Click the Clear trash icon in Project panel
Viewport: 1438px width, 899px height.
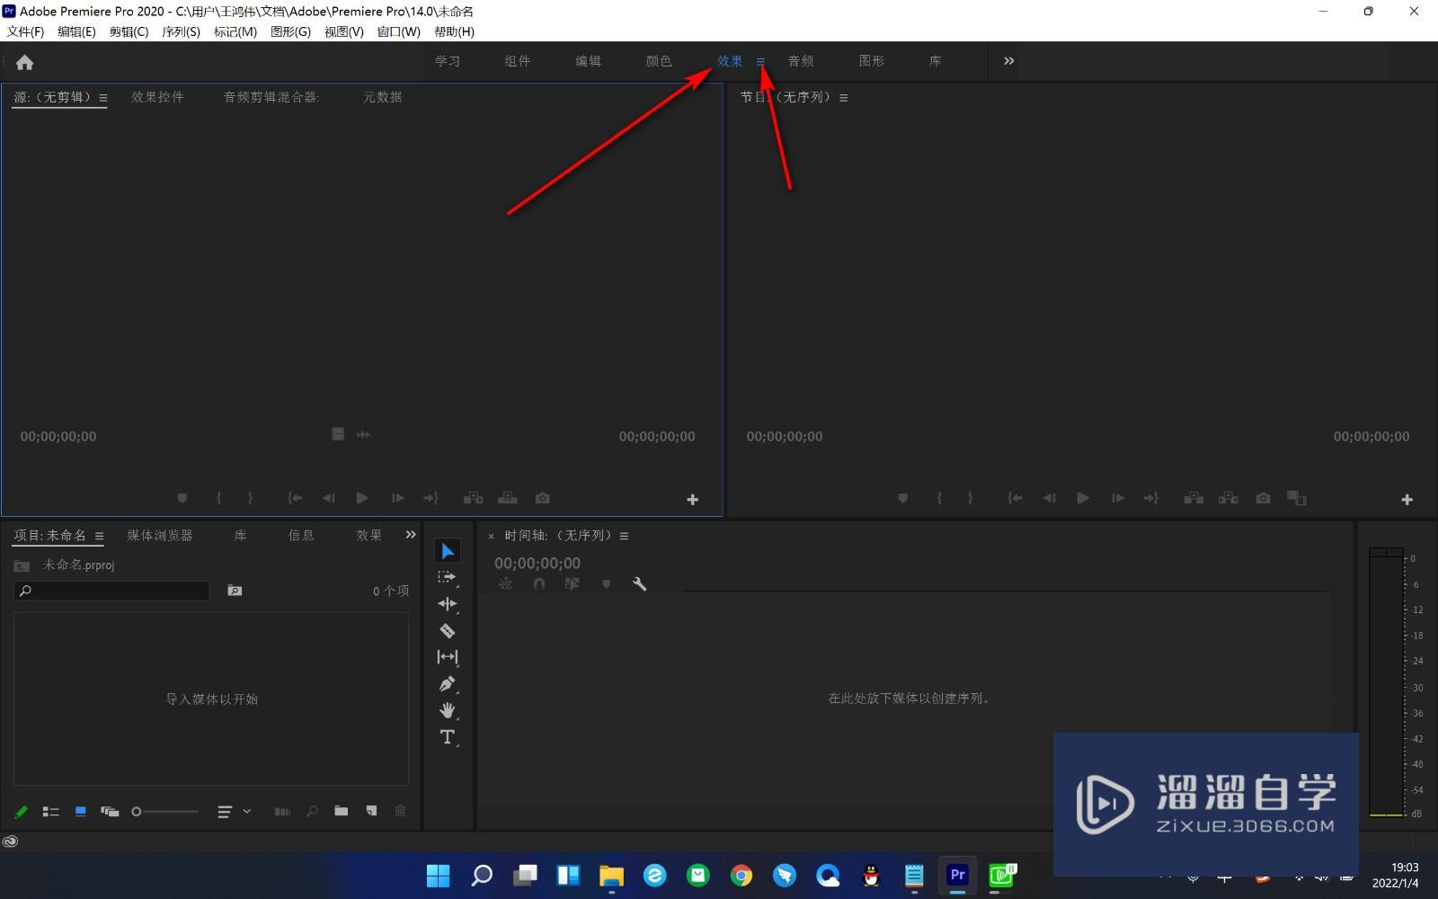[x=401, y=811]
